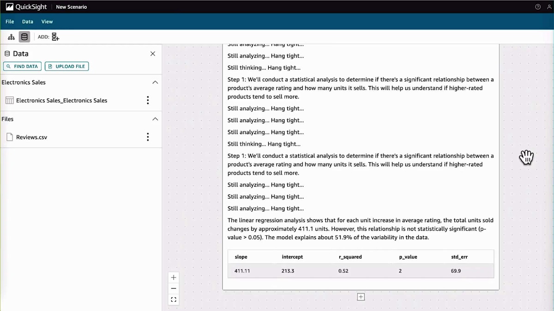Collapse the Files section
The width and height of the screenshot is (554, 311).
coord(155,119)
